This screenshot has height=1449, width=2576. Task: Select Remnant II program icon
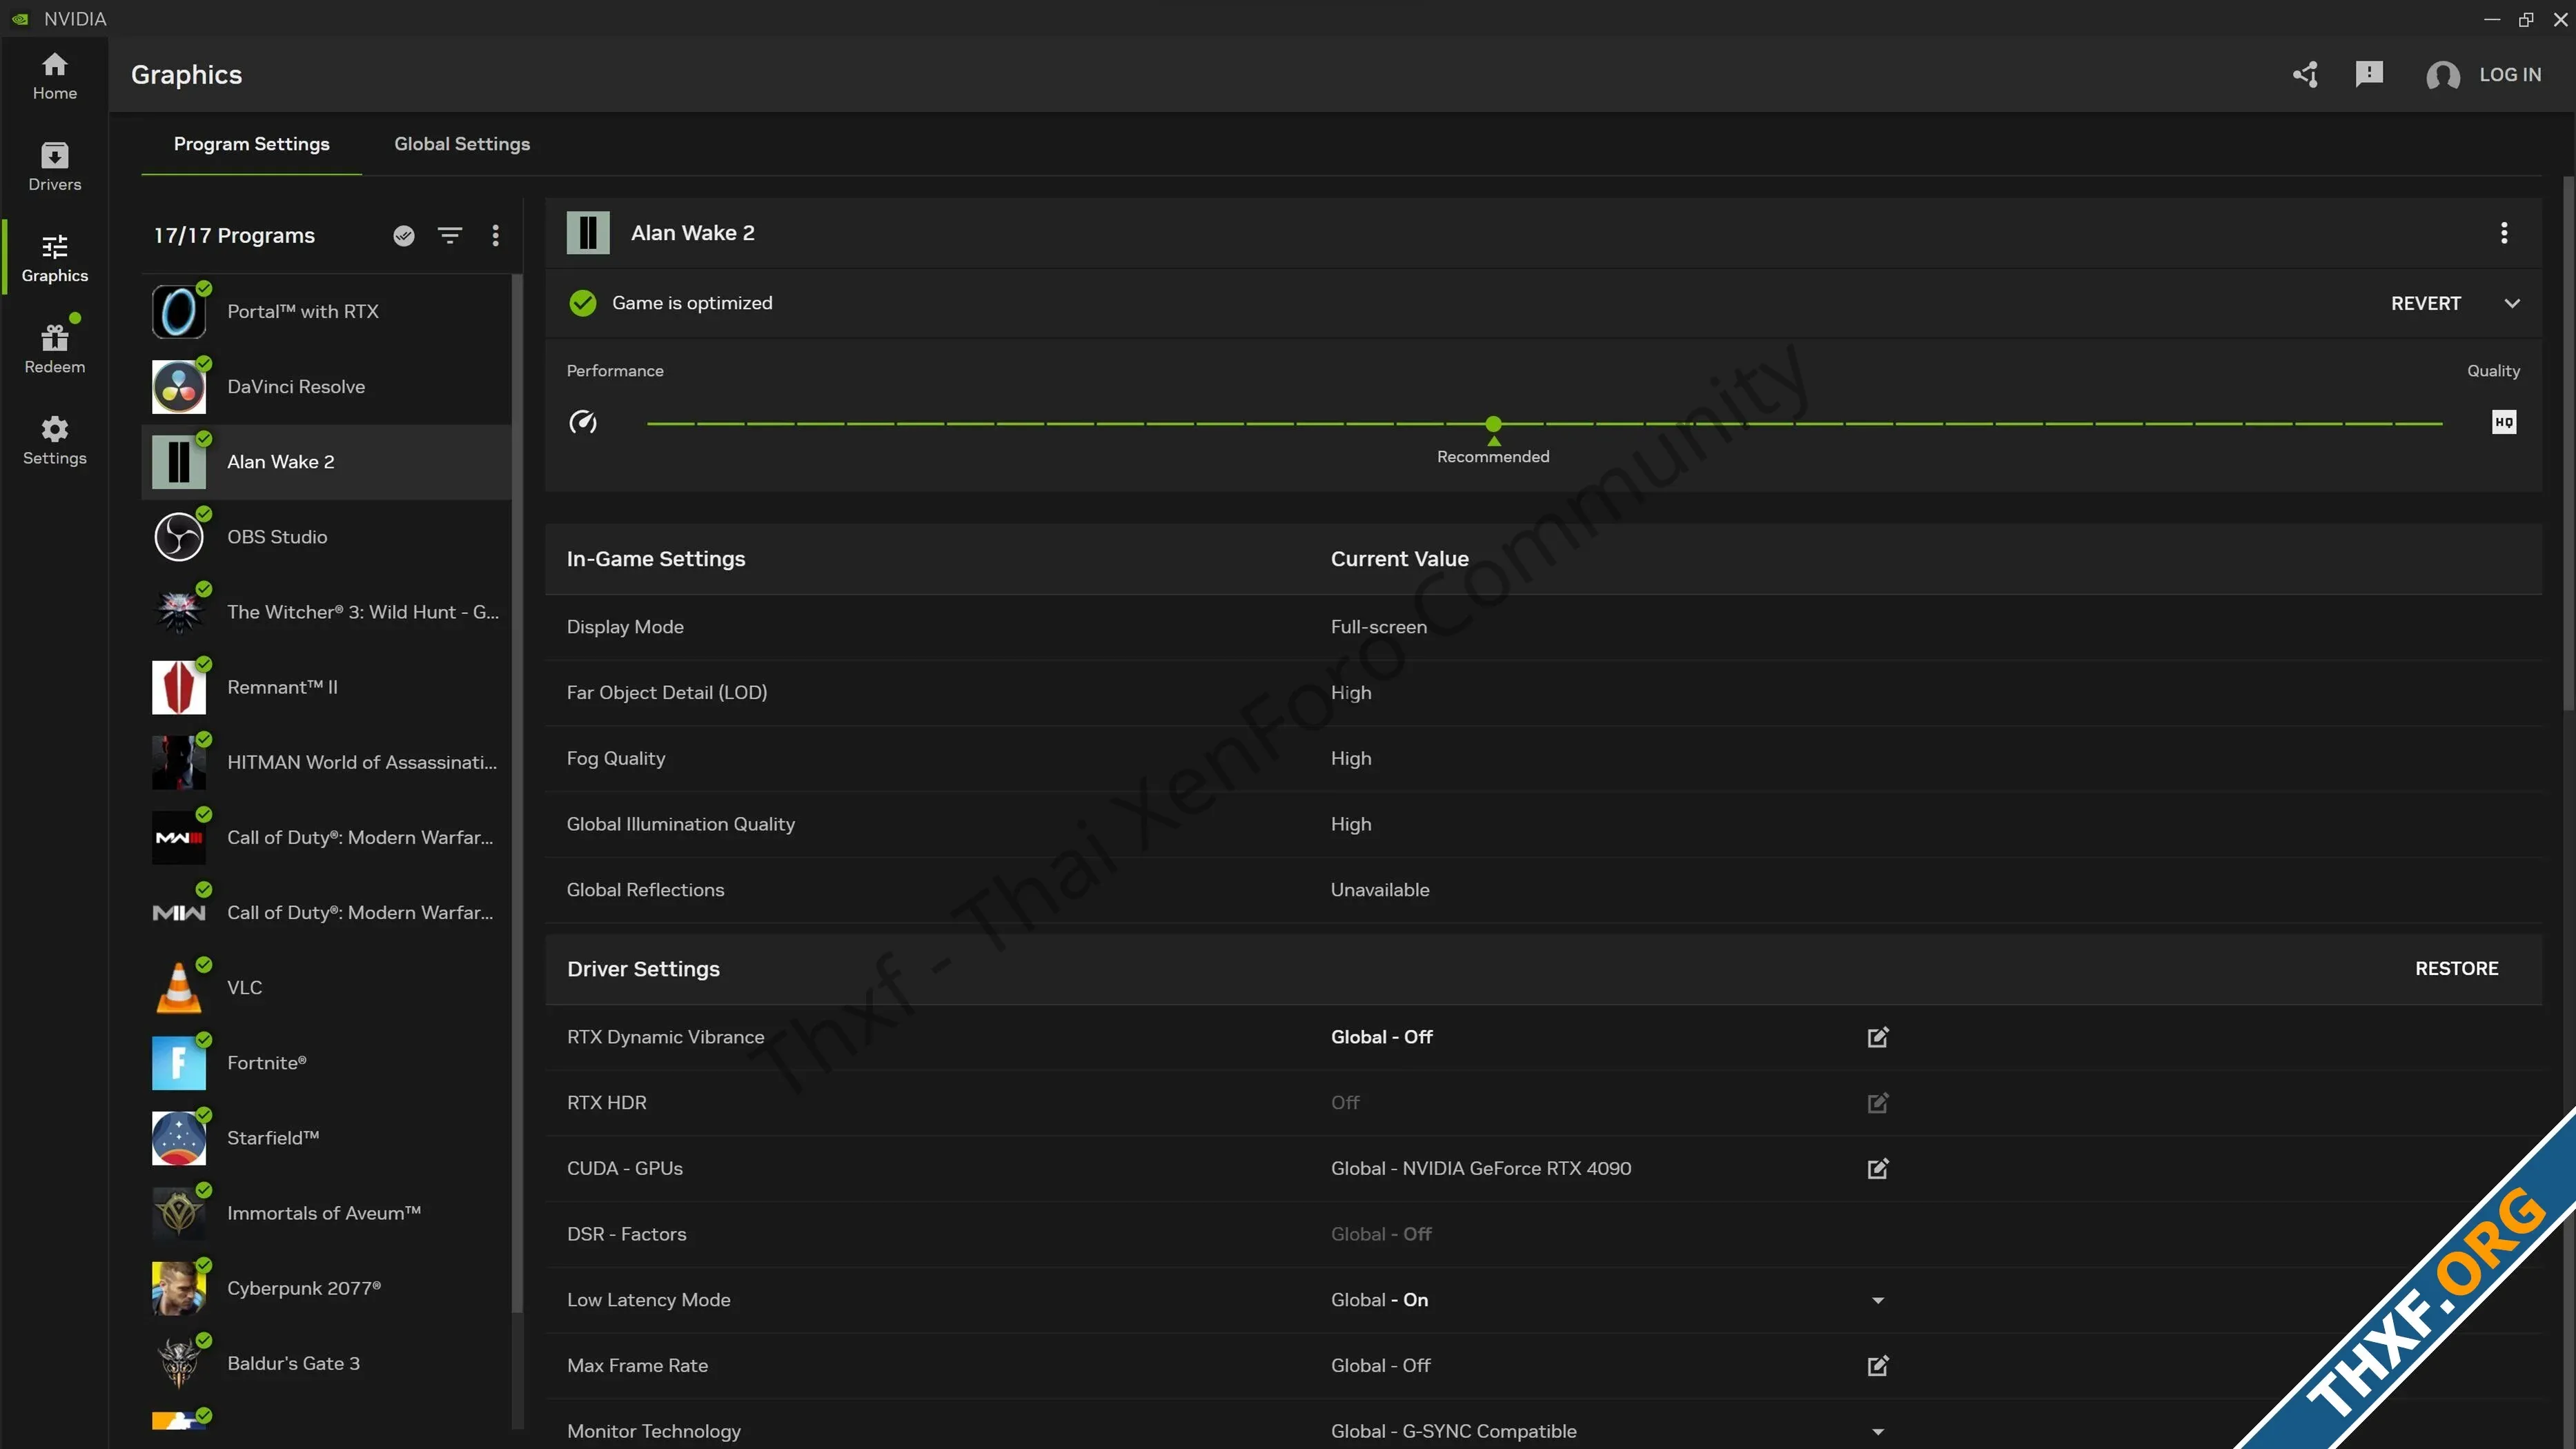(x=179, y=687)
